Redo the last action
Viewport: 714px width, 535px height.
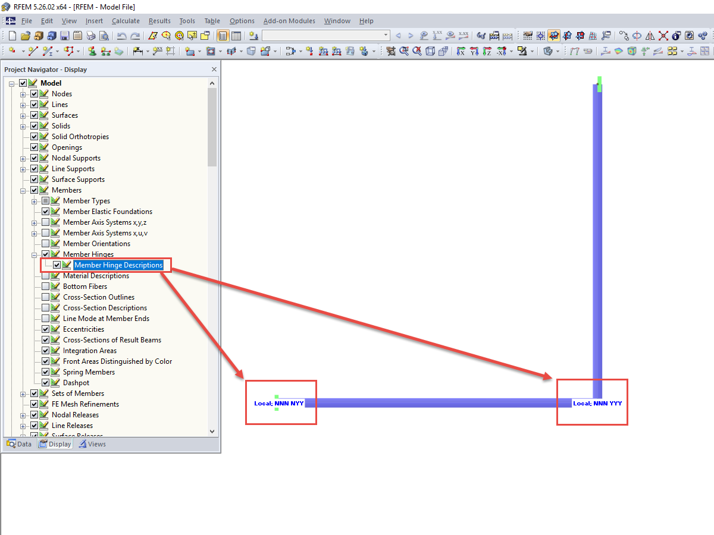[x=135, y=36]
